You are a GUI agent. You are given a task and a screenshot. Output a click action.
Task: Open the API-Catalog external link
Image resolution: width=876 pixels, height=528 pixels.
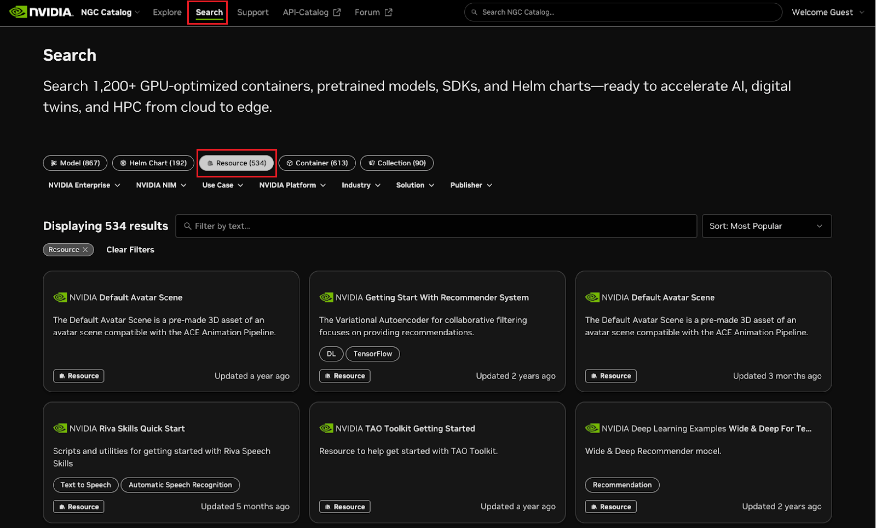pos(312,12)
